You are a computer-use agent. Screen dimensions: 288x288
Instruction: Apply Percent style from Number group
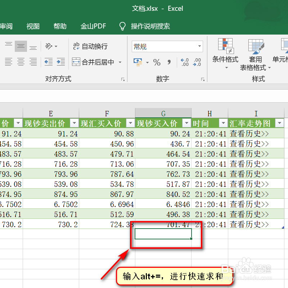tap(156, 62)
